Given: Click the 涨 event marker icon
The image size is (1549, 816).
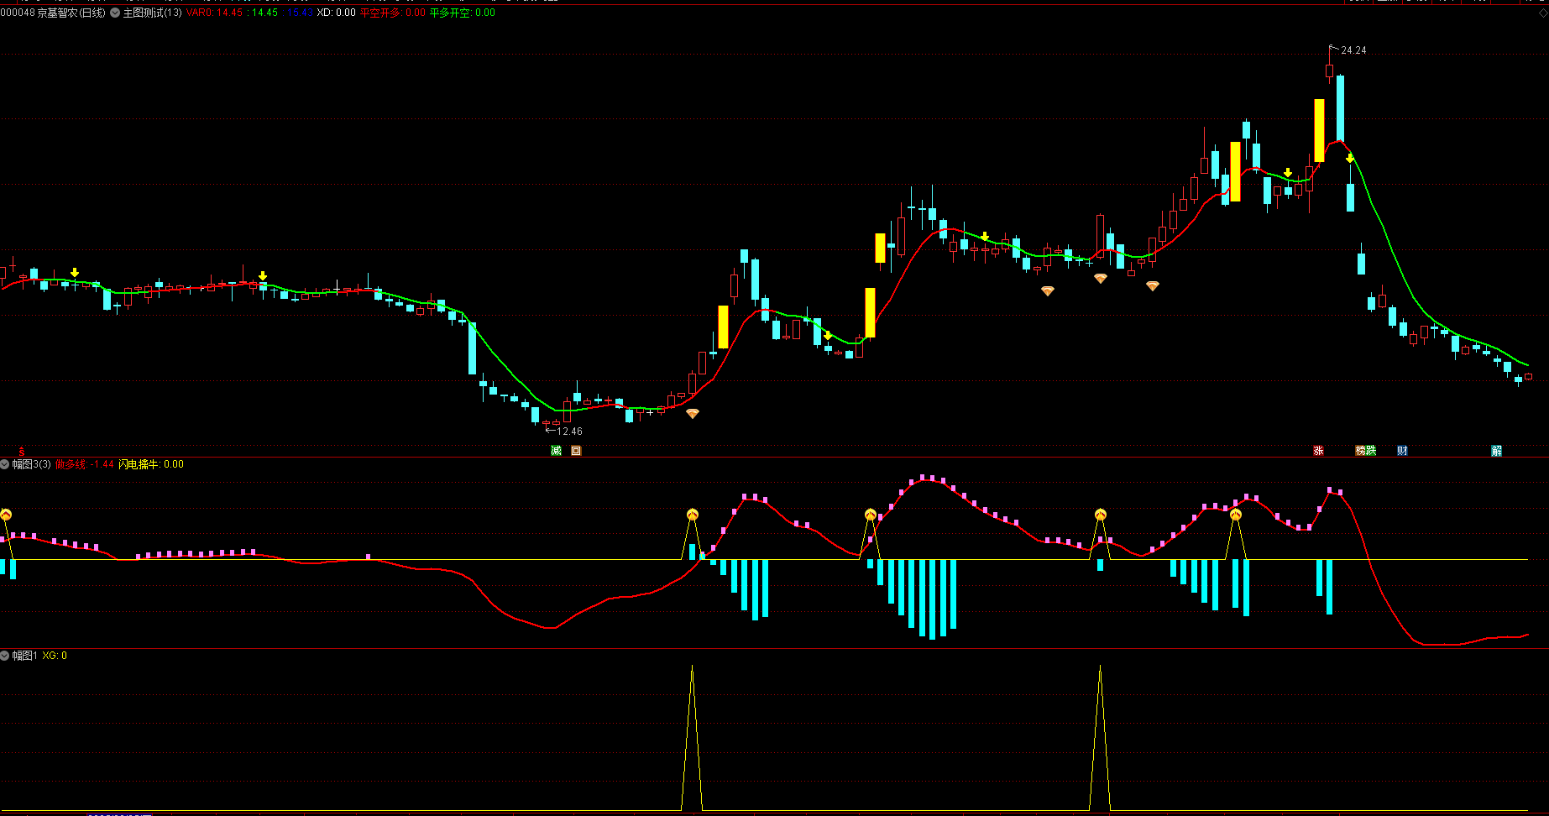Looking at the screenshot, I should point(1318,451).
